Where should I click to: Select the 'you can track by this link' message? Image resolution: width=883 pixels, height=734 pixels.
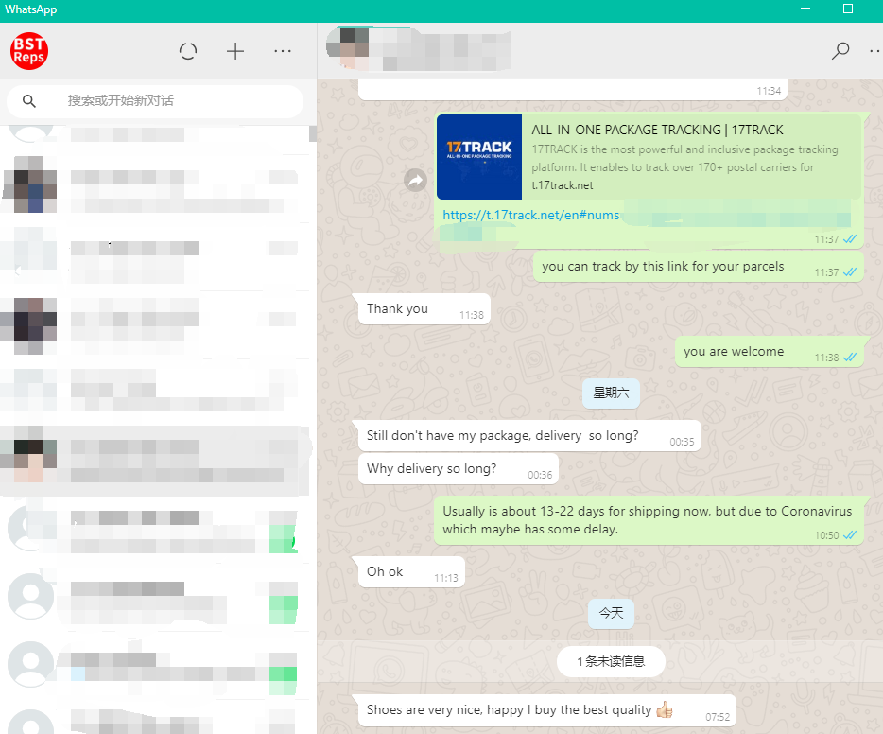699,267
